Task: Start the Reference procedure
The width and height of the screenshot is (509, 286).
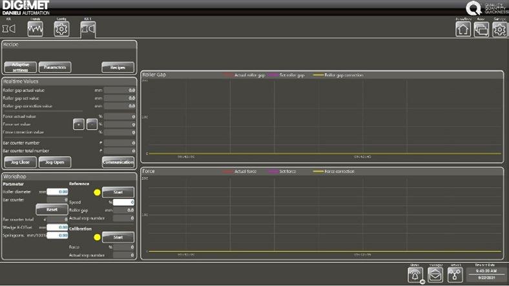Action: [118, 192]
